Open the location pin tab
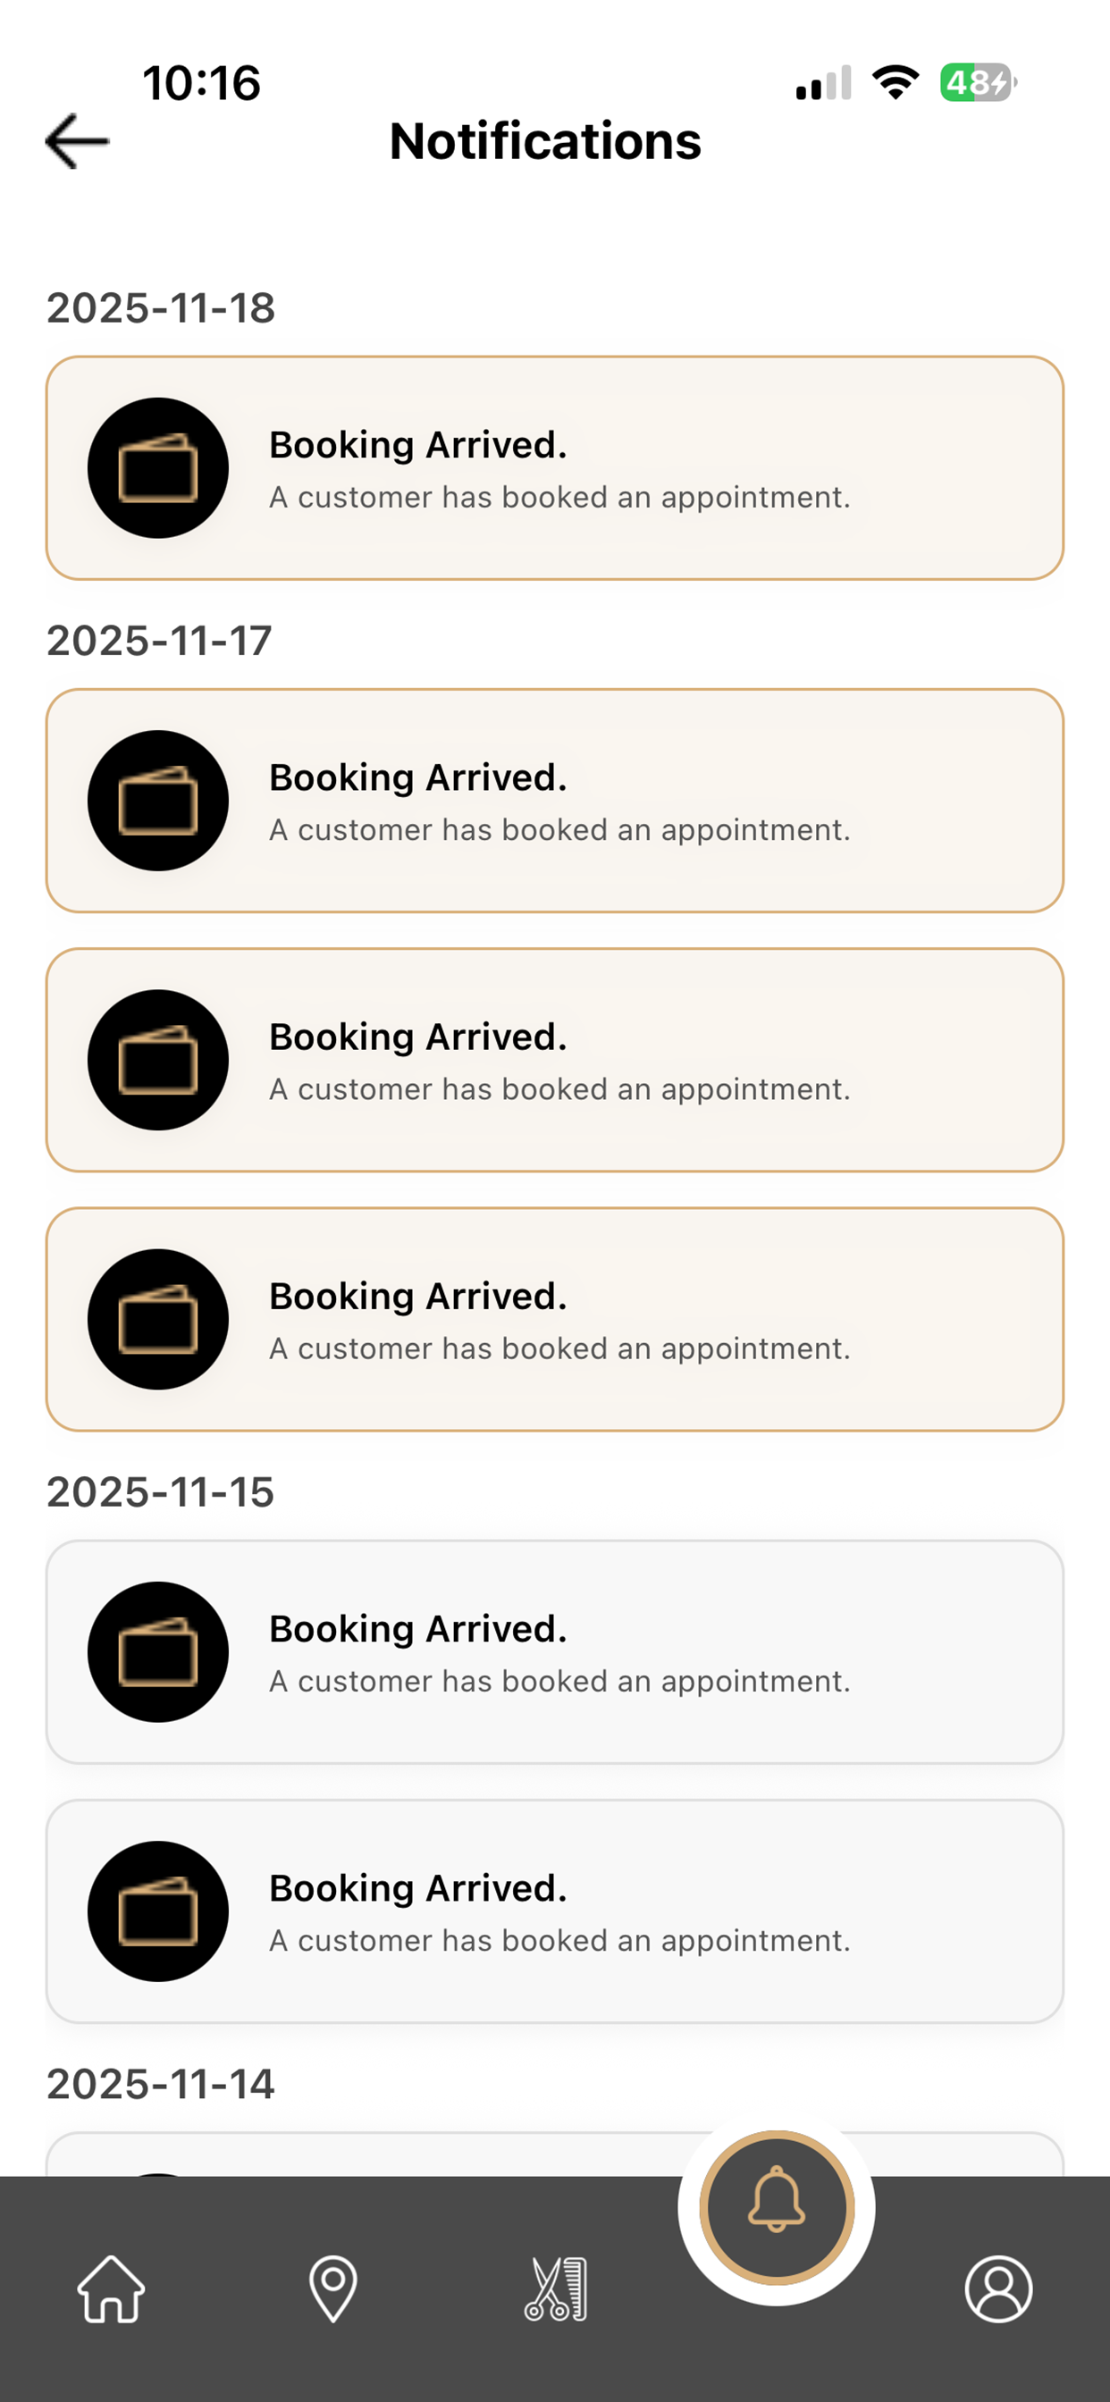 click(x=333, y=2289)
